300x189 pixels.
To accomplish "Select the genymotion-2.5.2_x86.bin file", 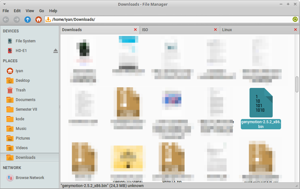I will [x=261, y=103].
